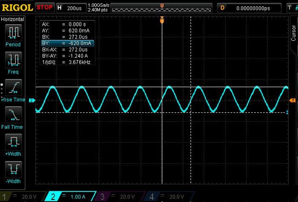Screen dimensions: 298x202
Task: Click the STOP run status button
Action: (x=45, y=8)
